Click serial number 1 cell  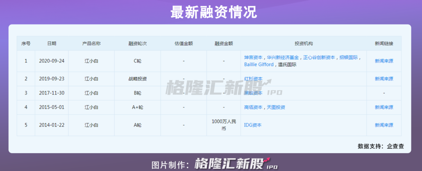click(x=26, y=61)
